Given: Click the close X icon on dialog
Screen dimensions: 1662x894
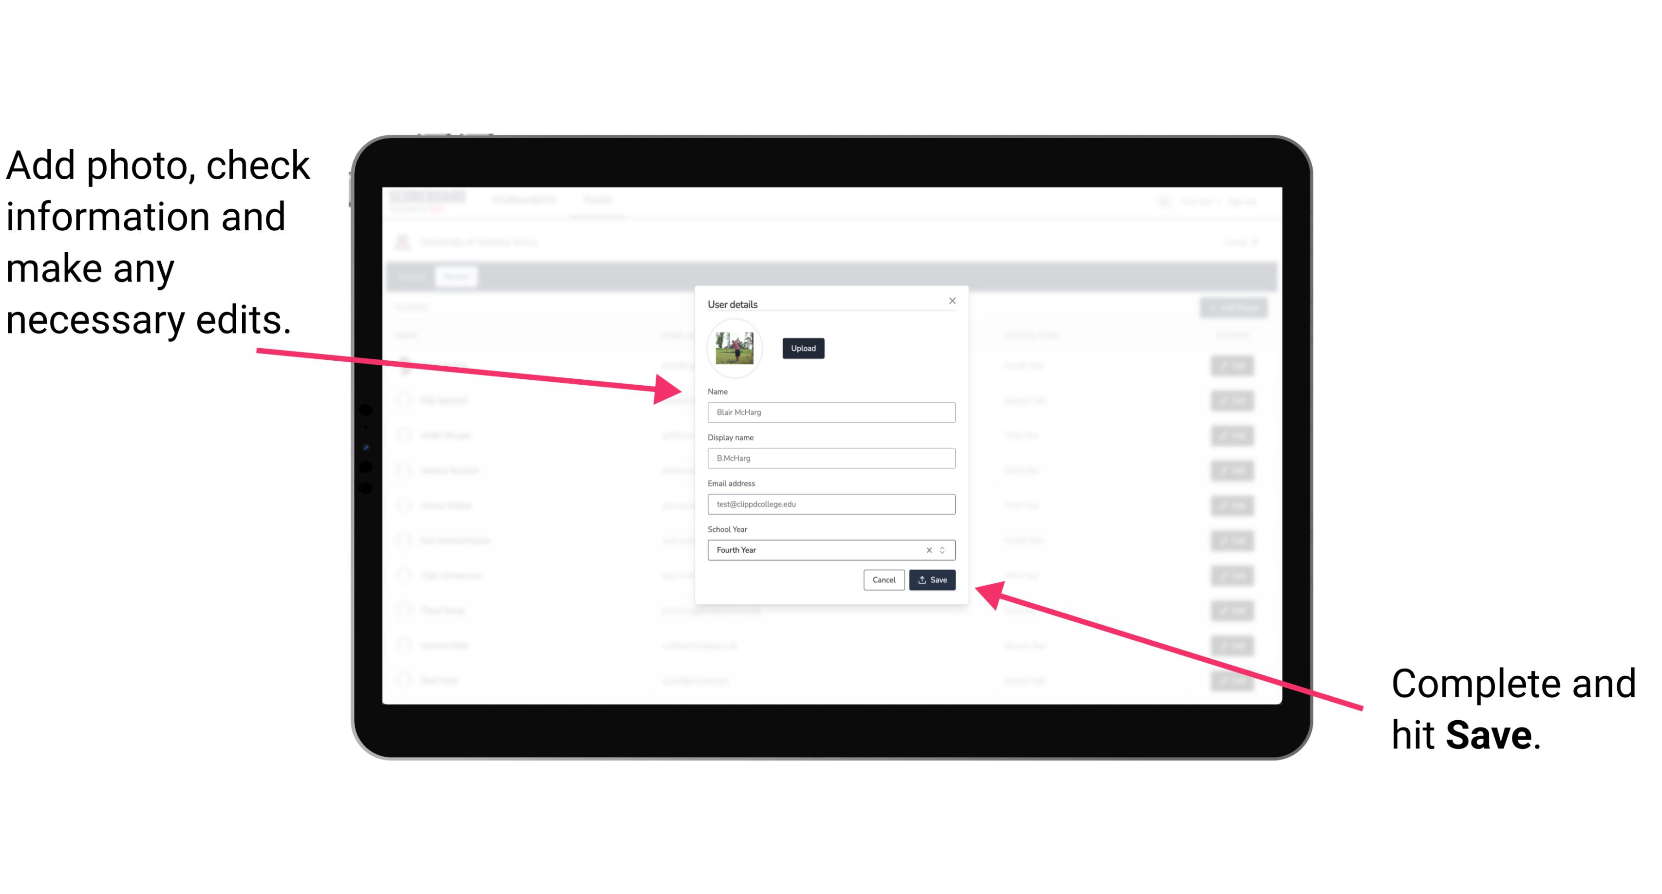Looking at the screenshot, I should click(952, 300).
